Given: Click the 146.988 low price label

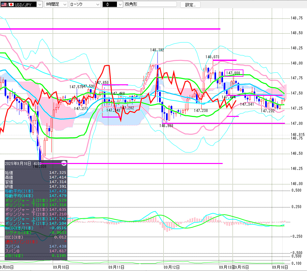Looking at the screenshot, I should [x=166, y=126].
